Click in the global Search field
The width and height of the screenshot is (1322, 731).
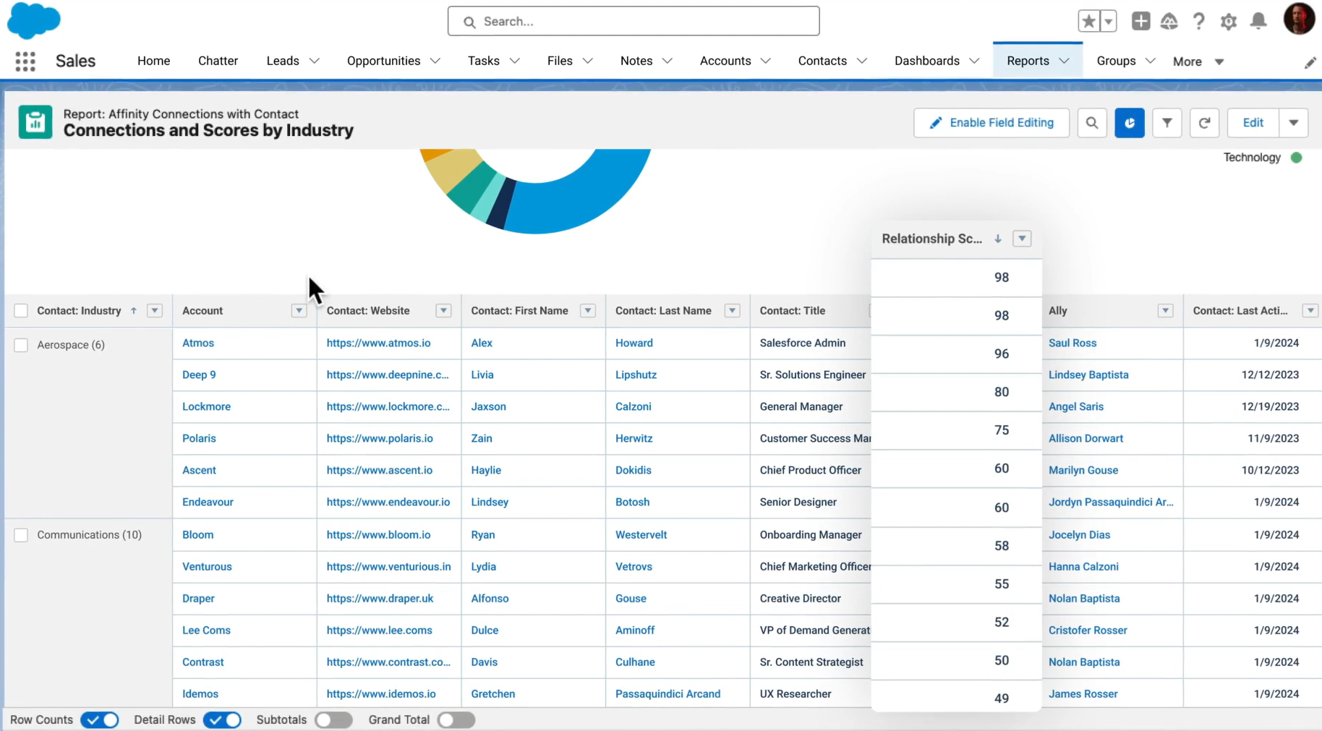tap(634, 22)
